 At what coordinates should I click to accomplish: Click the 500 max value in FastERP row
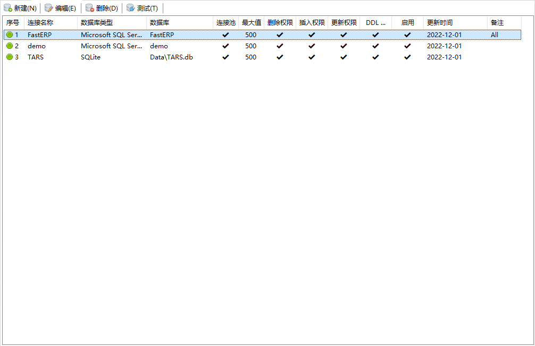coord(251,34)
